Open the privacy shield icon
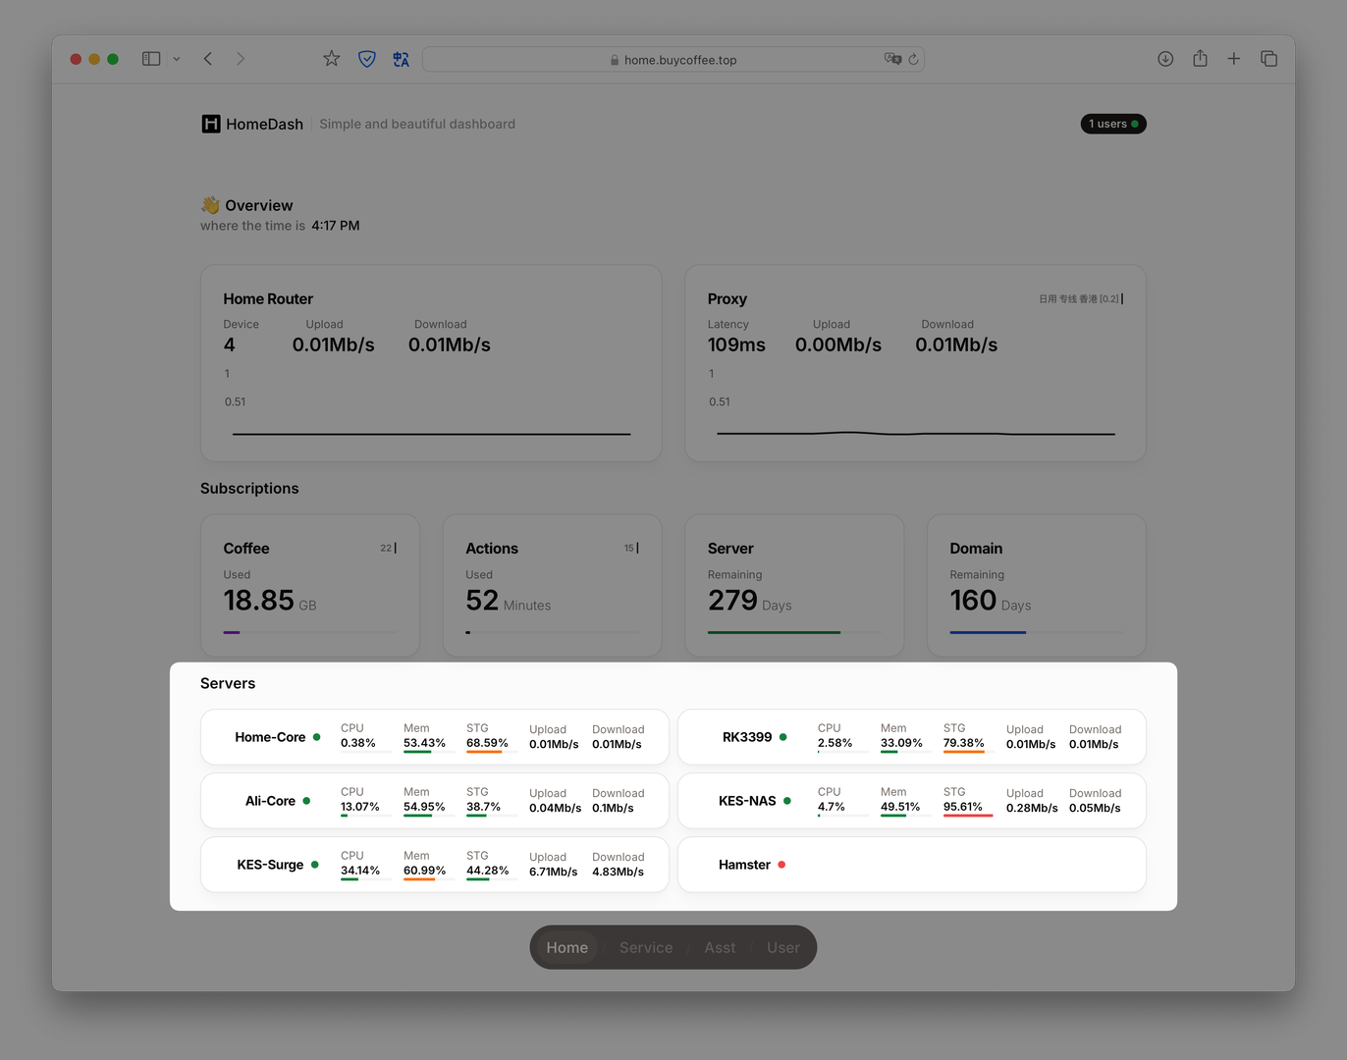Screen dimensions: 1347x1060 (366, 59)
